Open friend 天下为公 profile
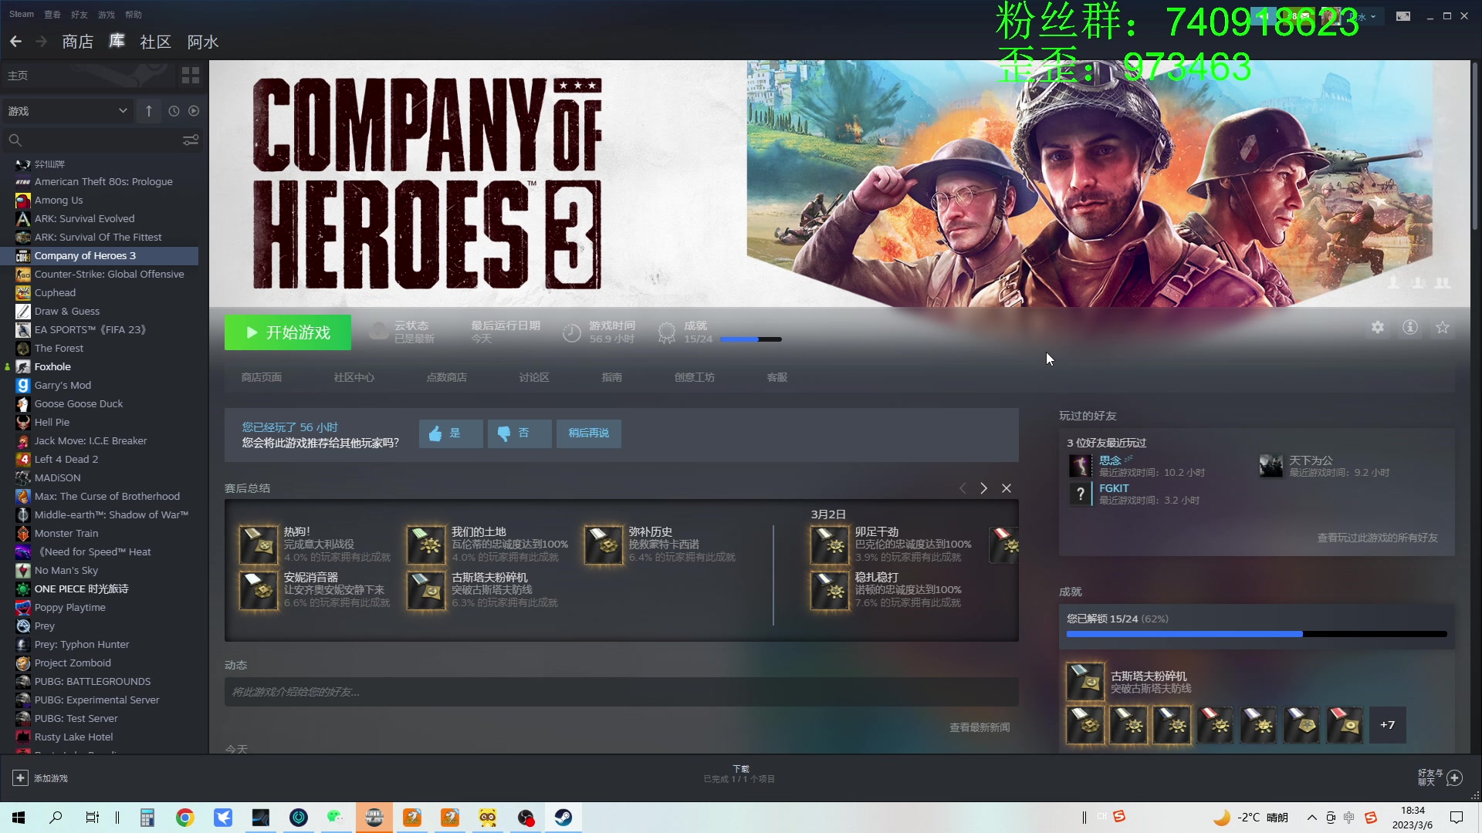 (1311, 460)
